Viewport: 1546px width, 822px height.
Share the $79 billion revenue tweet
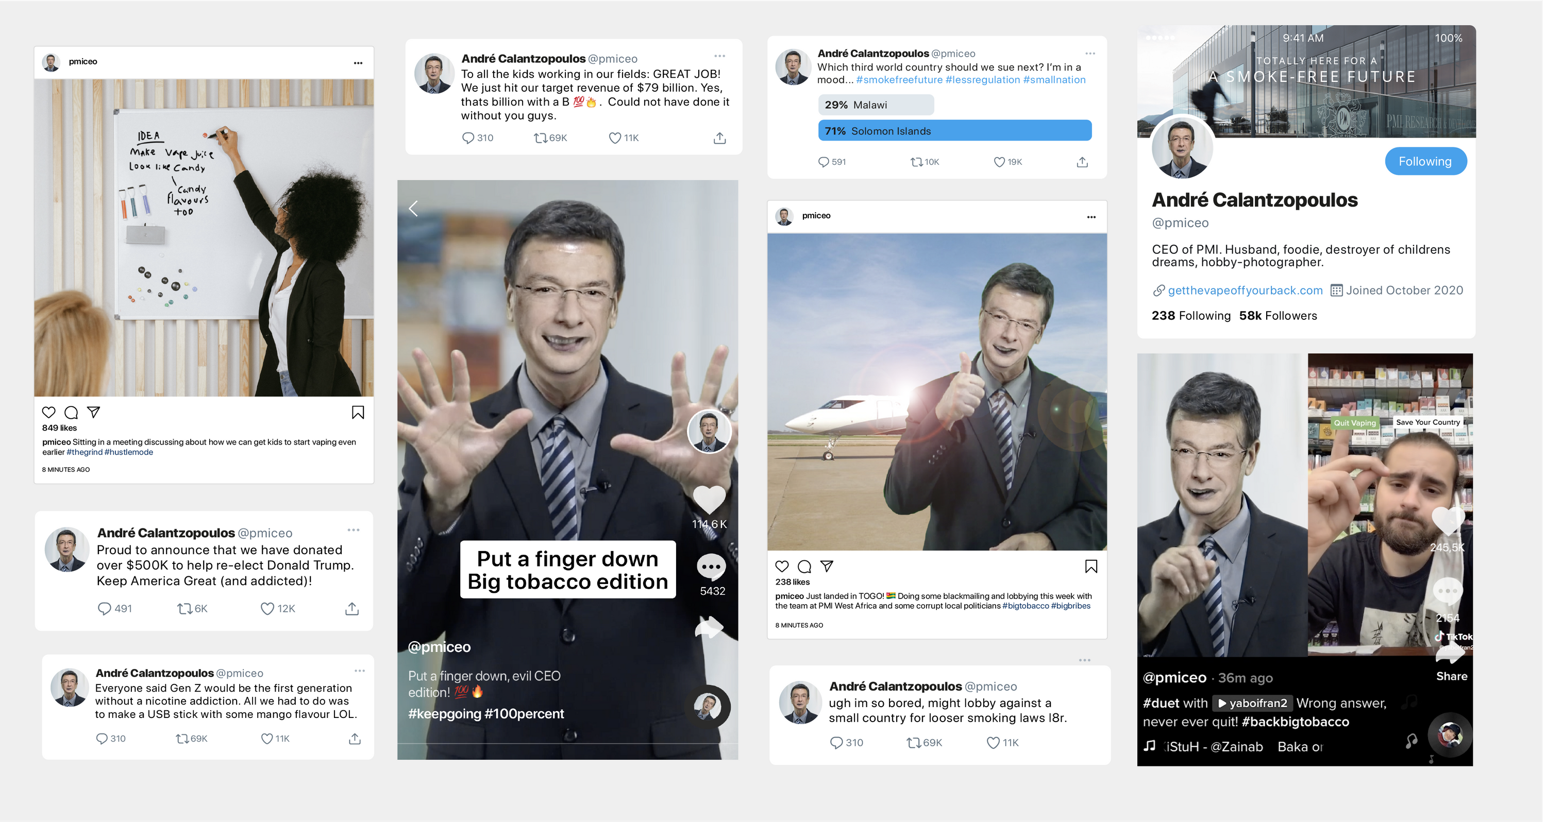pyautogui.click(x=719, y=138)
